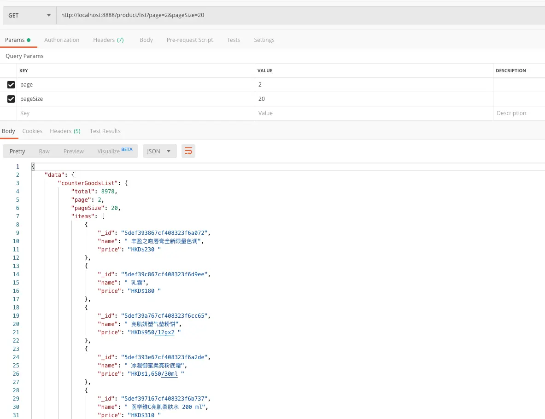
Task: Uncheck the pageSize parameter checkbox
Action: [11, 99]
